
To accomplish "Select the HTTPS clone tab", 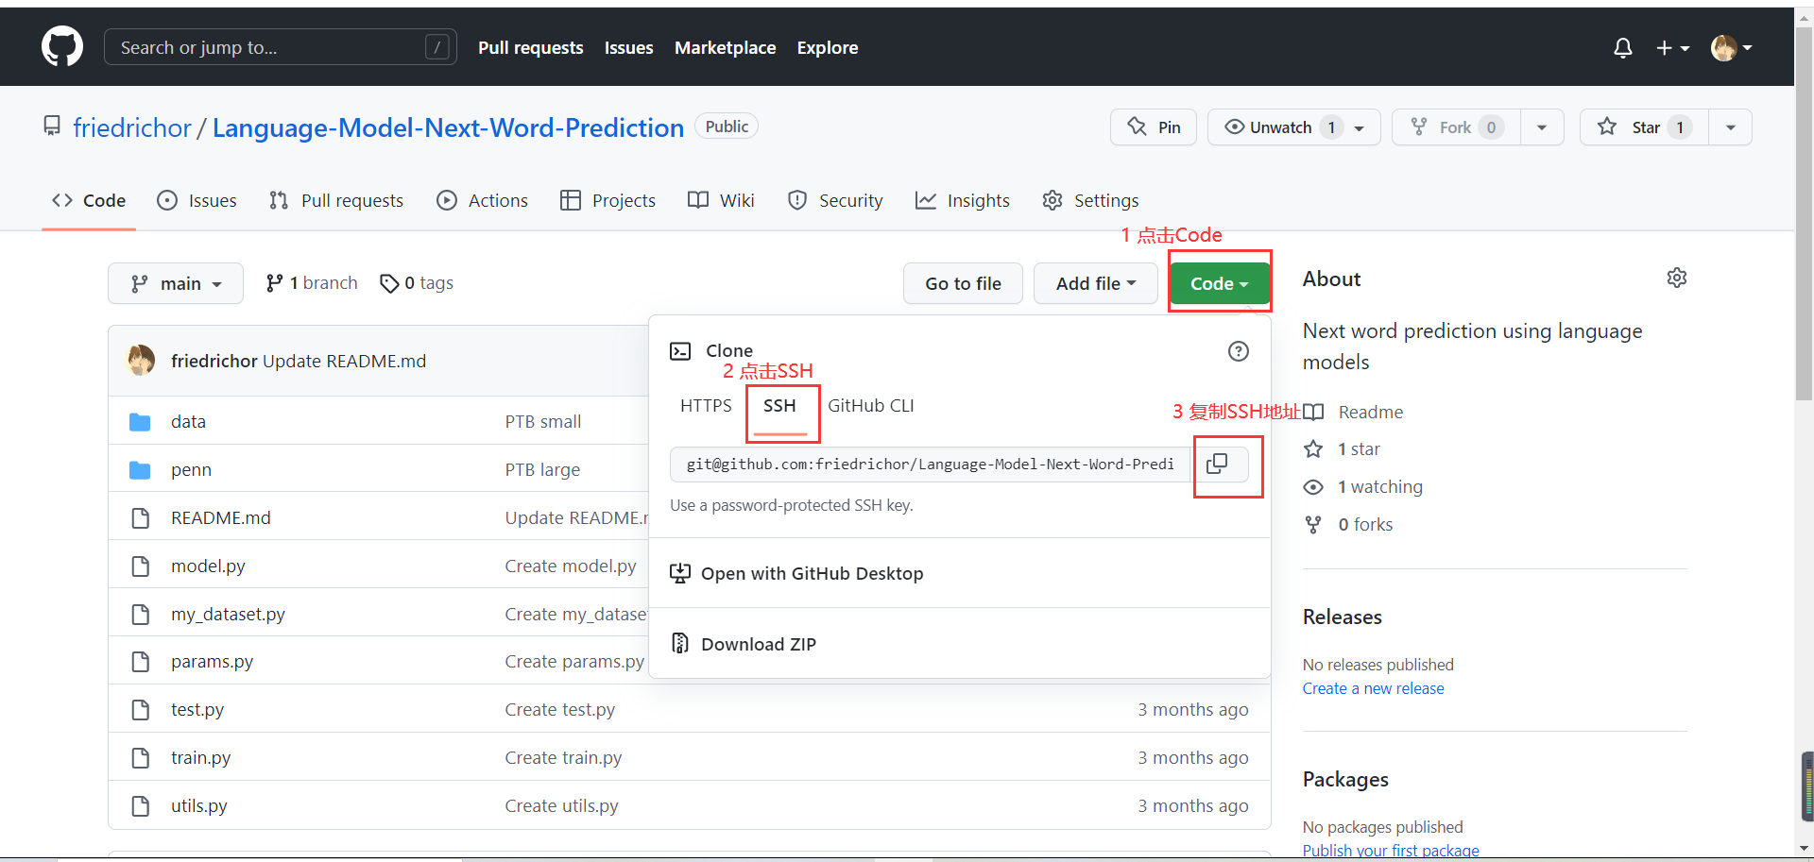I will click(x=706, y=405).
